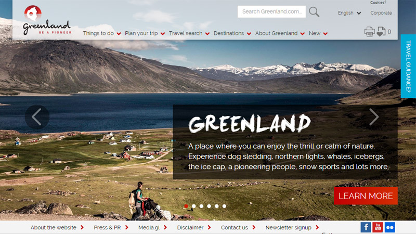Open the YouTube channel icon
416x234 pixels.
pos(378,227)
